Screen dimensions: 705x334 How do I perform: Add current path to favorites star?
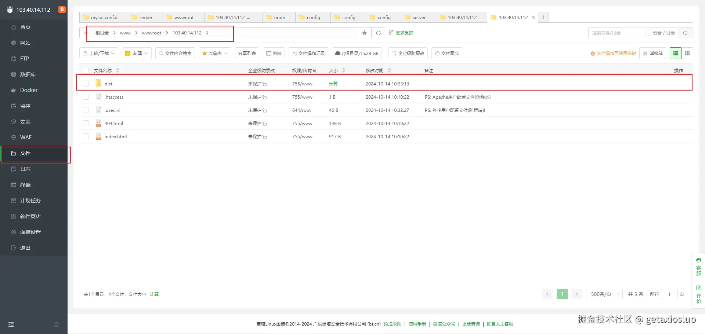[364, 33]
